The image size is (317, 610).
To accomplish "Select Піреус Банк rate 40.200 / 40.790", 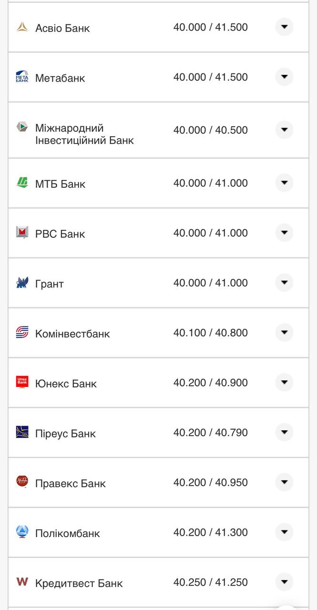I will click(x=210, y=433).
